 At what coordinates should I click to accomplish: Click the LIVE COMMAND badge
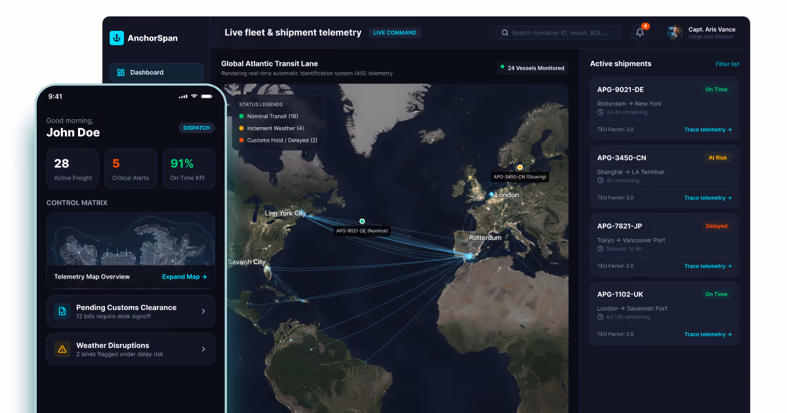tap(394, 33)
